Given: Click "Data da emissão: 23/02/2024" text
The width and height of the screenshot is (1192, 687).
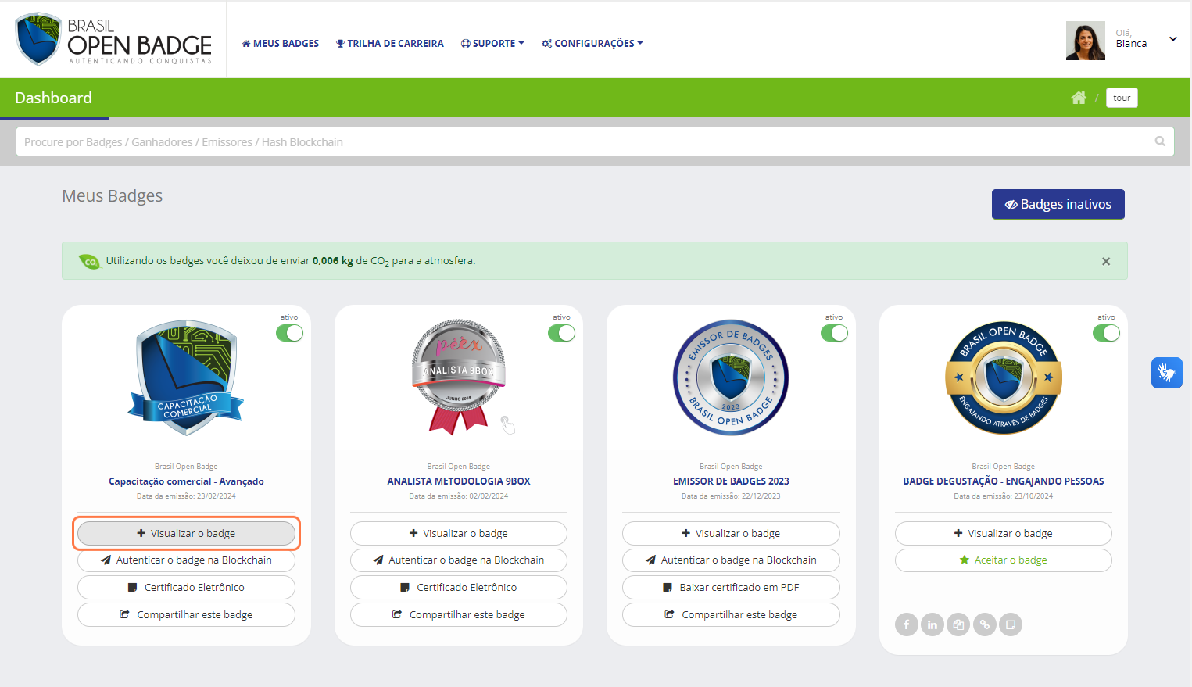Looking at the screenshot, I should (186, 496).
